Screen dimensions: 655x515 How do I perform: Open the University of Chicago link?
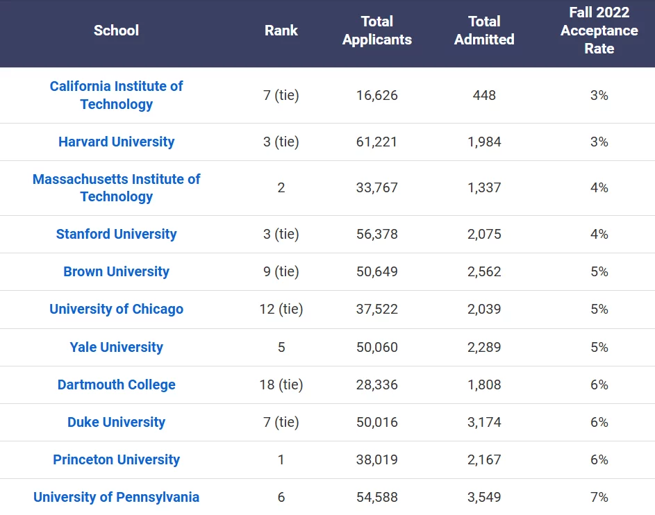pos(116,310)
